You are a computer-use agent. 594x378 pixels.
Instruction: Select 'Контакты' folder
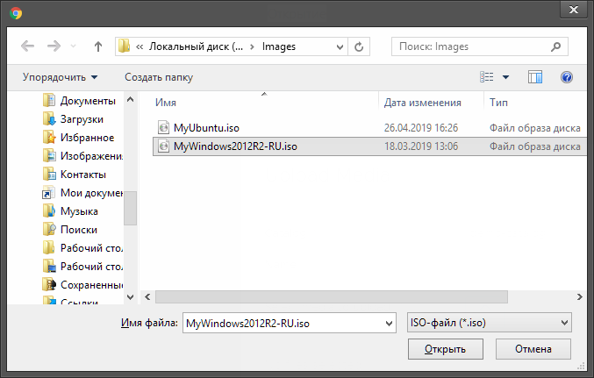pyautogui.click(x=82, y=175)
